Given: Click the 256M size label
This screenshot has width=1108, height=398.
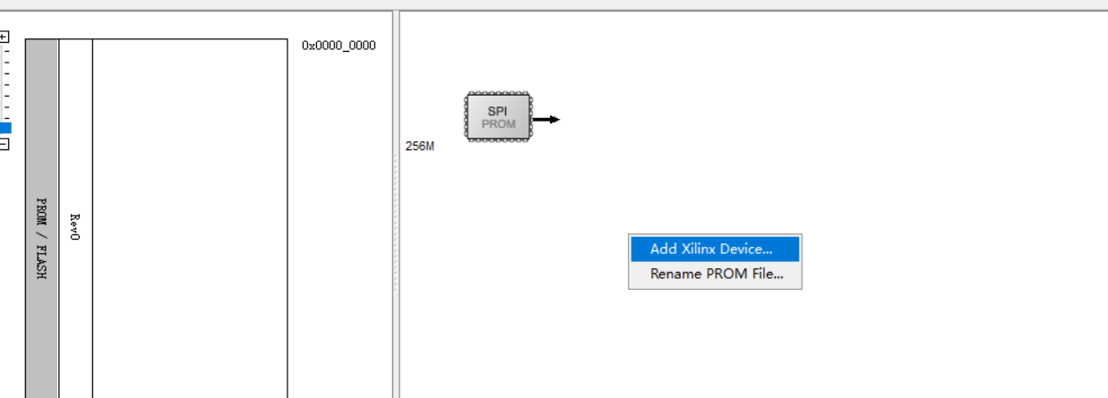Looking at the screenshot, I should click(419, 147).
